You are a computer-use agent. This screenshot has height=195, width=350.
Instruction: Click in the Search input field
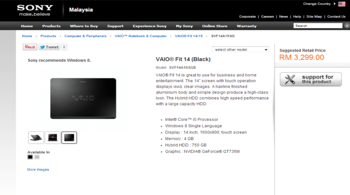tap(318, 26)
